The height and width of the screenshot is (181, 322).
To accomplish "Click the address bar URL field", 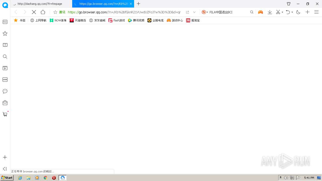I will pos(124,12).
